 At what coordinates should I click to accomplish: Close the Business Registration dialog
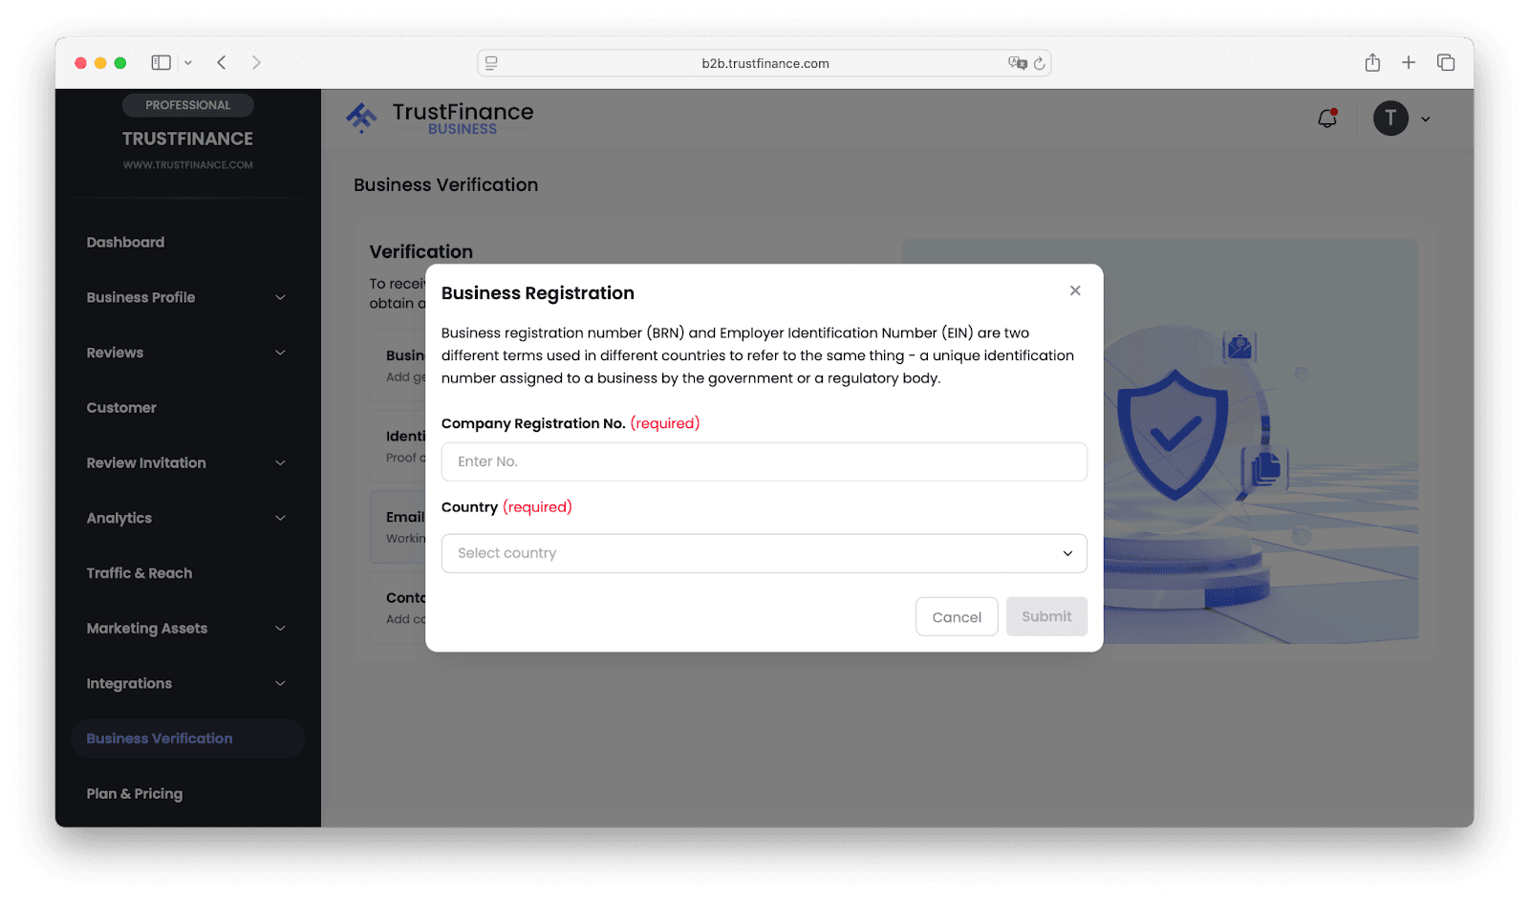1075,290
